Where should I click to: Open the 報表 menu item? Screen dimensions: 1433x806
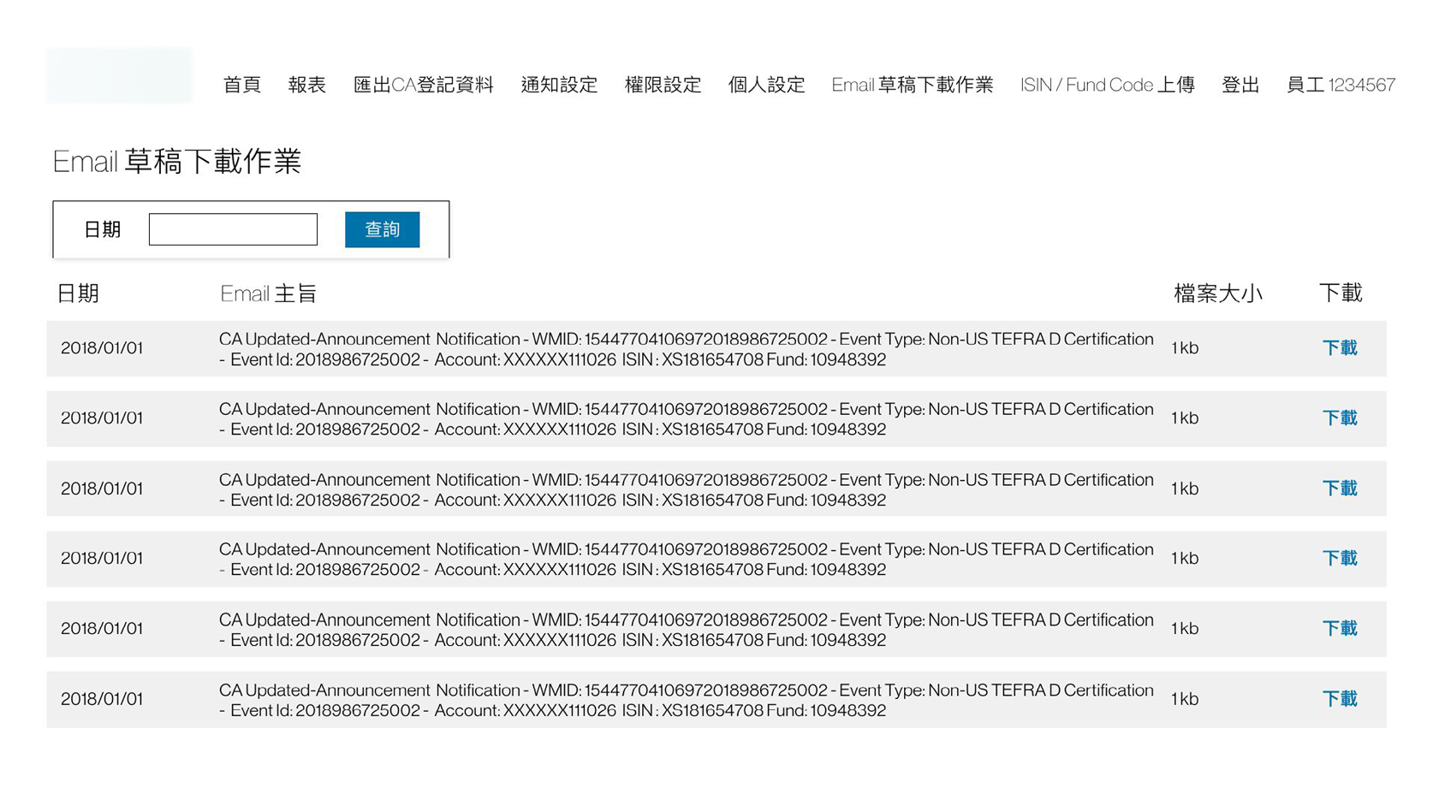306,85
